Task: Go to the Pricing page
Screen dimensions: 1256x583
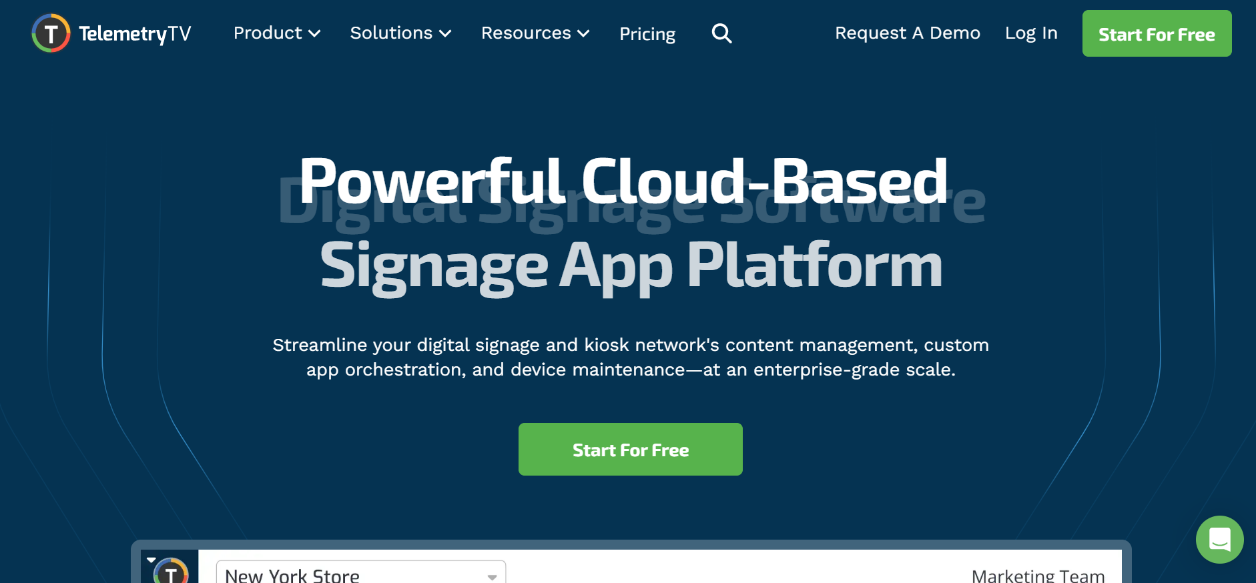Action: tap(647, 34)
